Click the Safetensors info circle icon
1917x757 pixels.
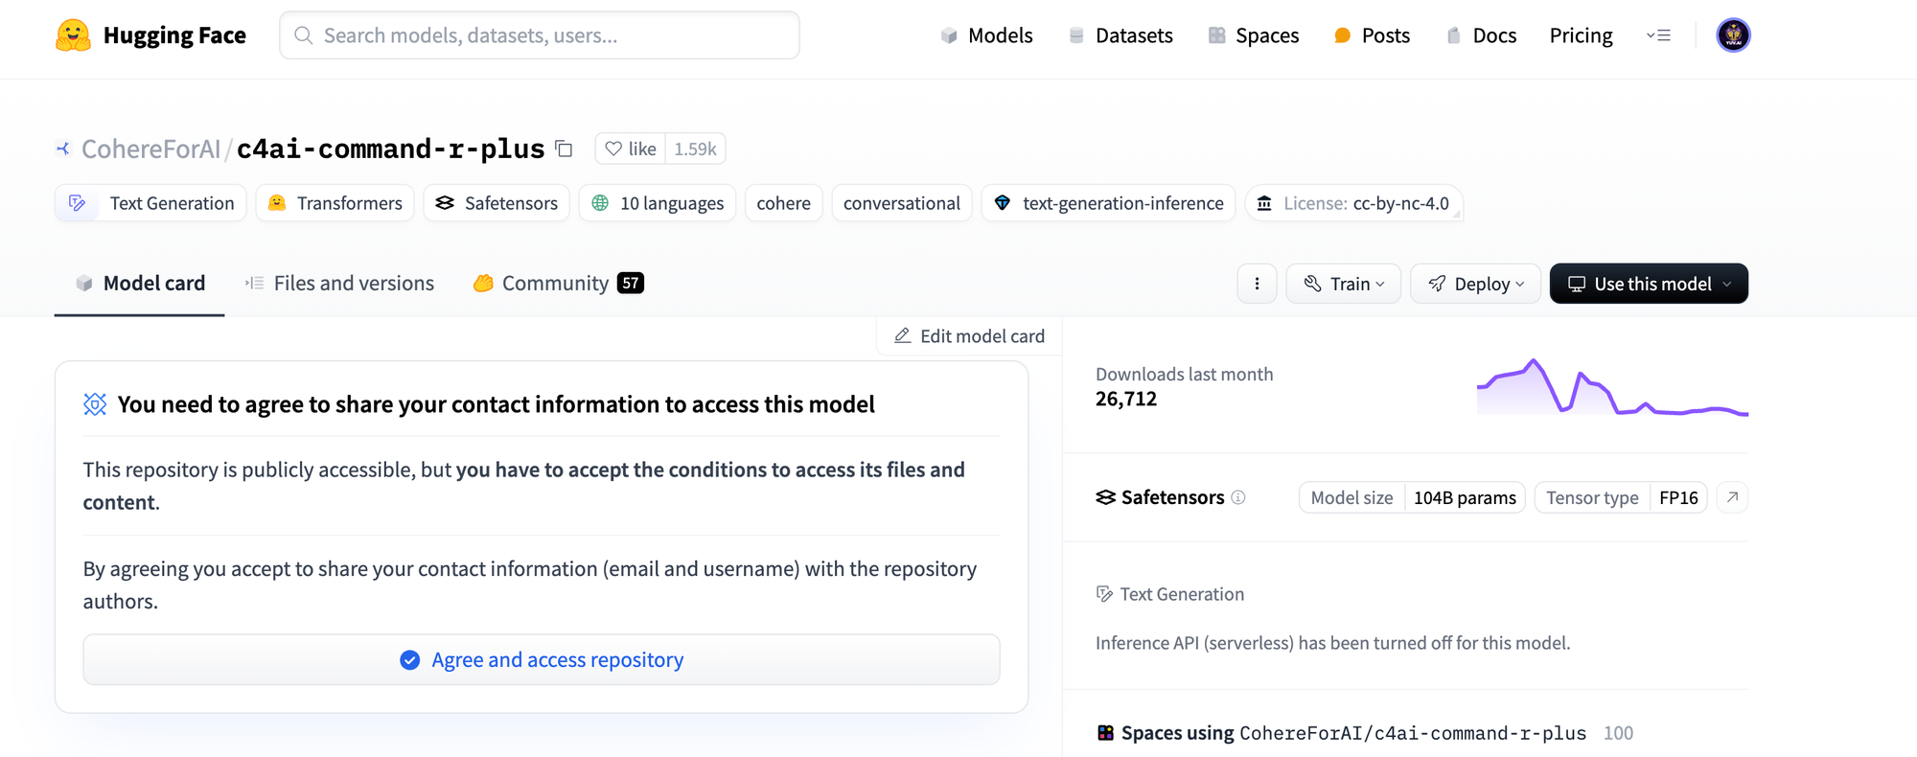coord(1238,497)
